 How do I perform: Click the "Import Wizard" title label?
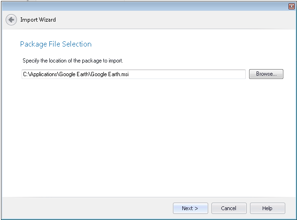point(38,20)
